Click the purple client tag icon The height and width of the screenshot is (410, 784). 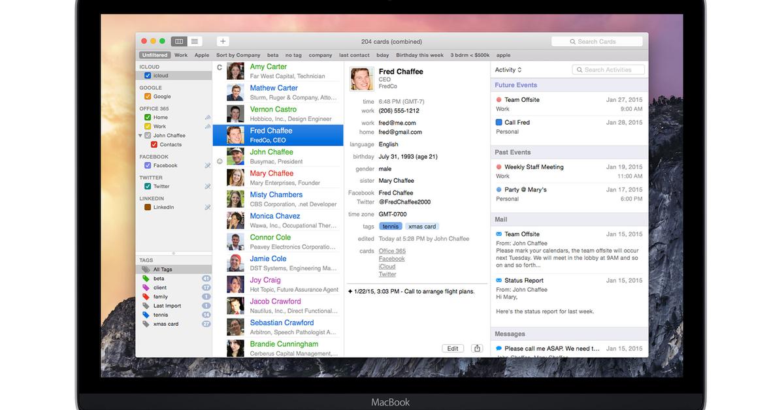pos(146,288)
